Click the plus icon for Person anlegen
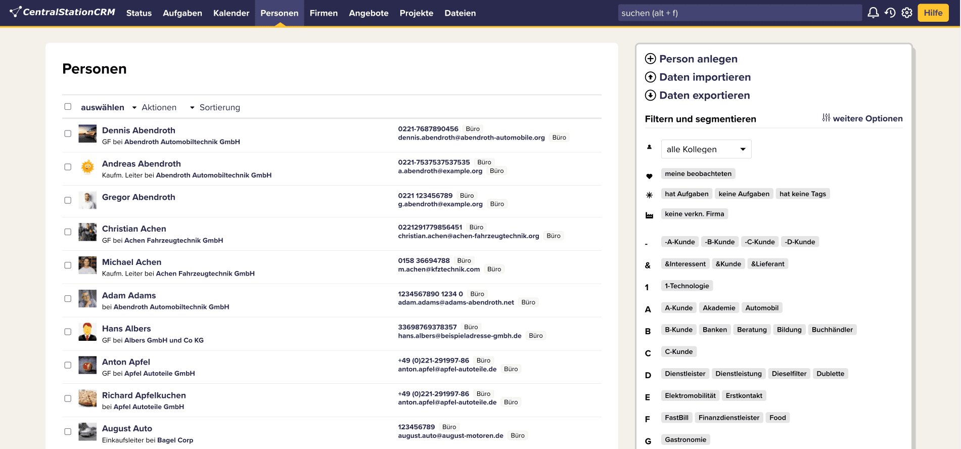 tap(651, 59)
